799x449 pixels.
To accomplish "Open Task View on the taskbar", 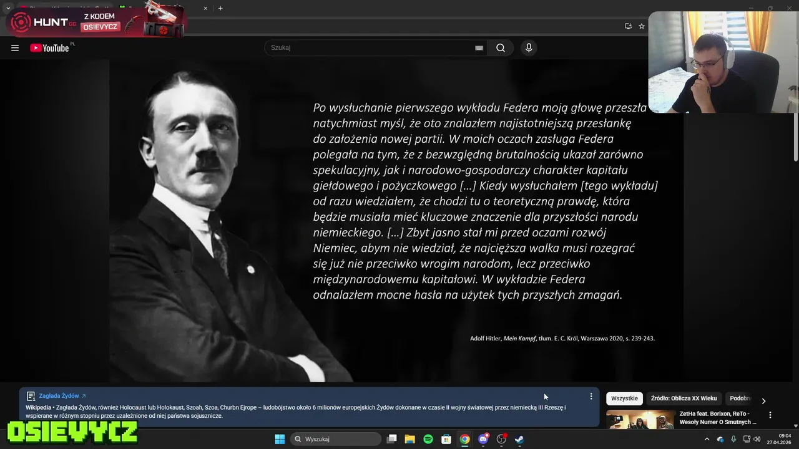I will pyautogui.click(x=391, y=439).
